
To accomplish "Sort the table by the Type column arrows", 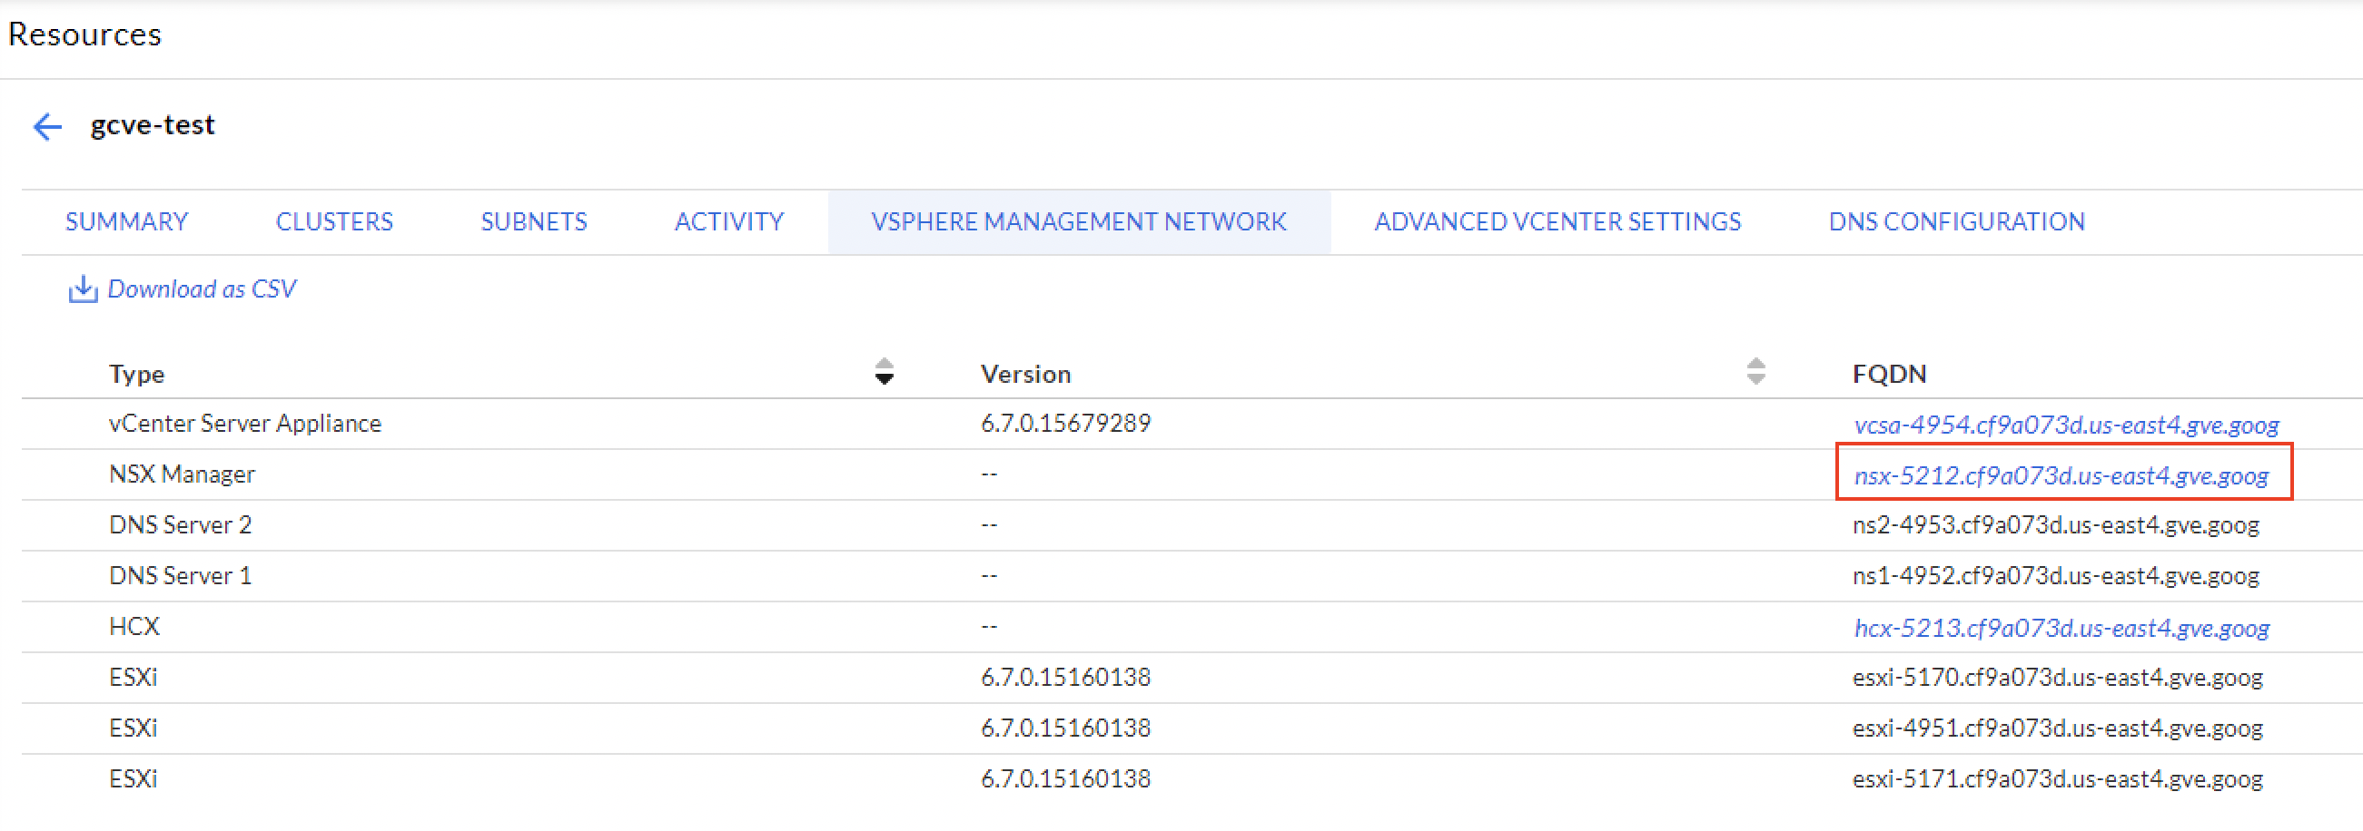I will 884,373.
